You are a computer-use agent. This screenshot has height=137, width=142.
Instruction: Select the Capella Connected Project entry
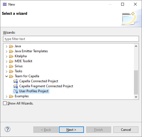(39, 81)
